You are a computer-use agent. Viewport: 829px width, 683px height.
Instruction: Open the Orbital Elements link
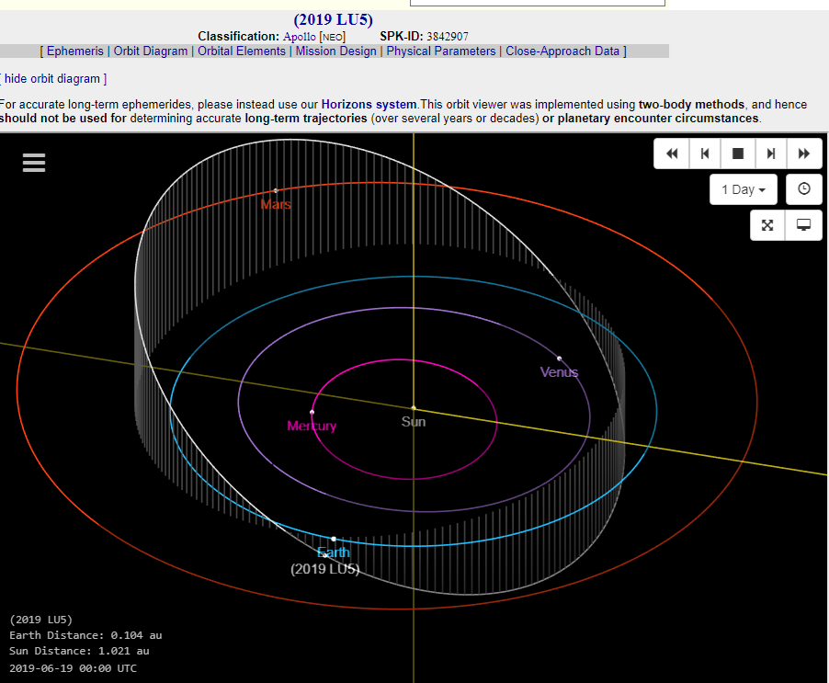click(242, 51)
